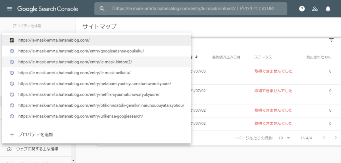Select the entry/googleadsnse-goukaku/ property
Viewport: 341px width, 163px height.
(x=96, y=51)
